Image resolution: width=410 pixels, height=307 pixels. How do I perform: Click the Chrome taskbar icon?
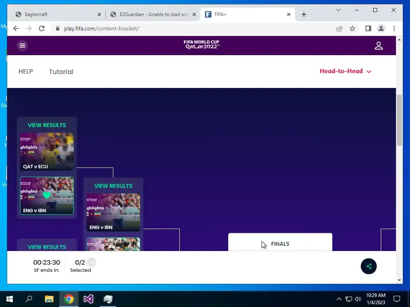[x=69, y=299]
